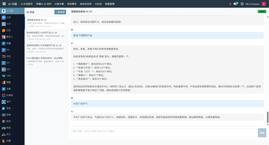Open the clock activities icon
This screenshot has width=269, height=145.
[x=242, y=4]
